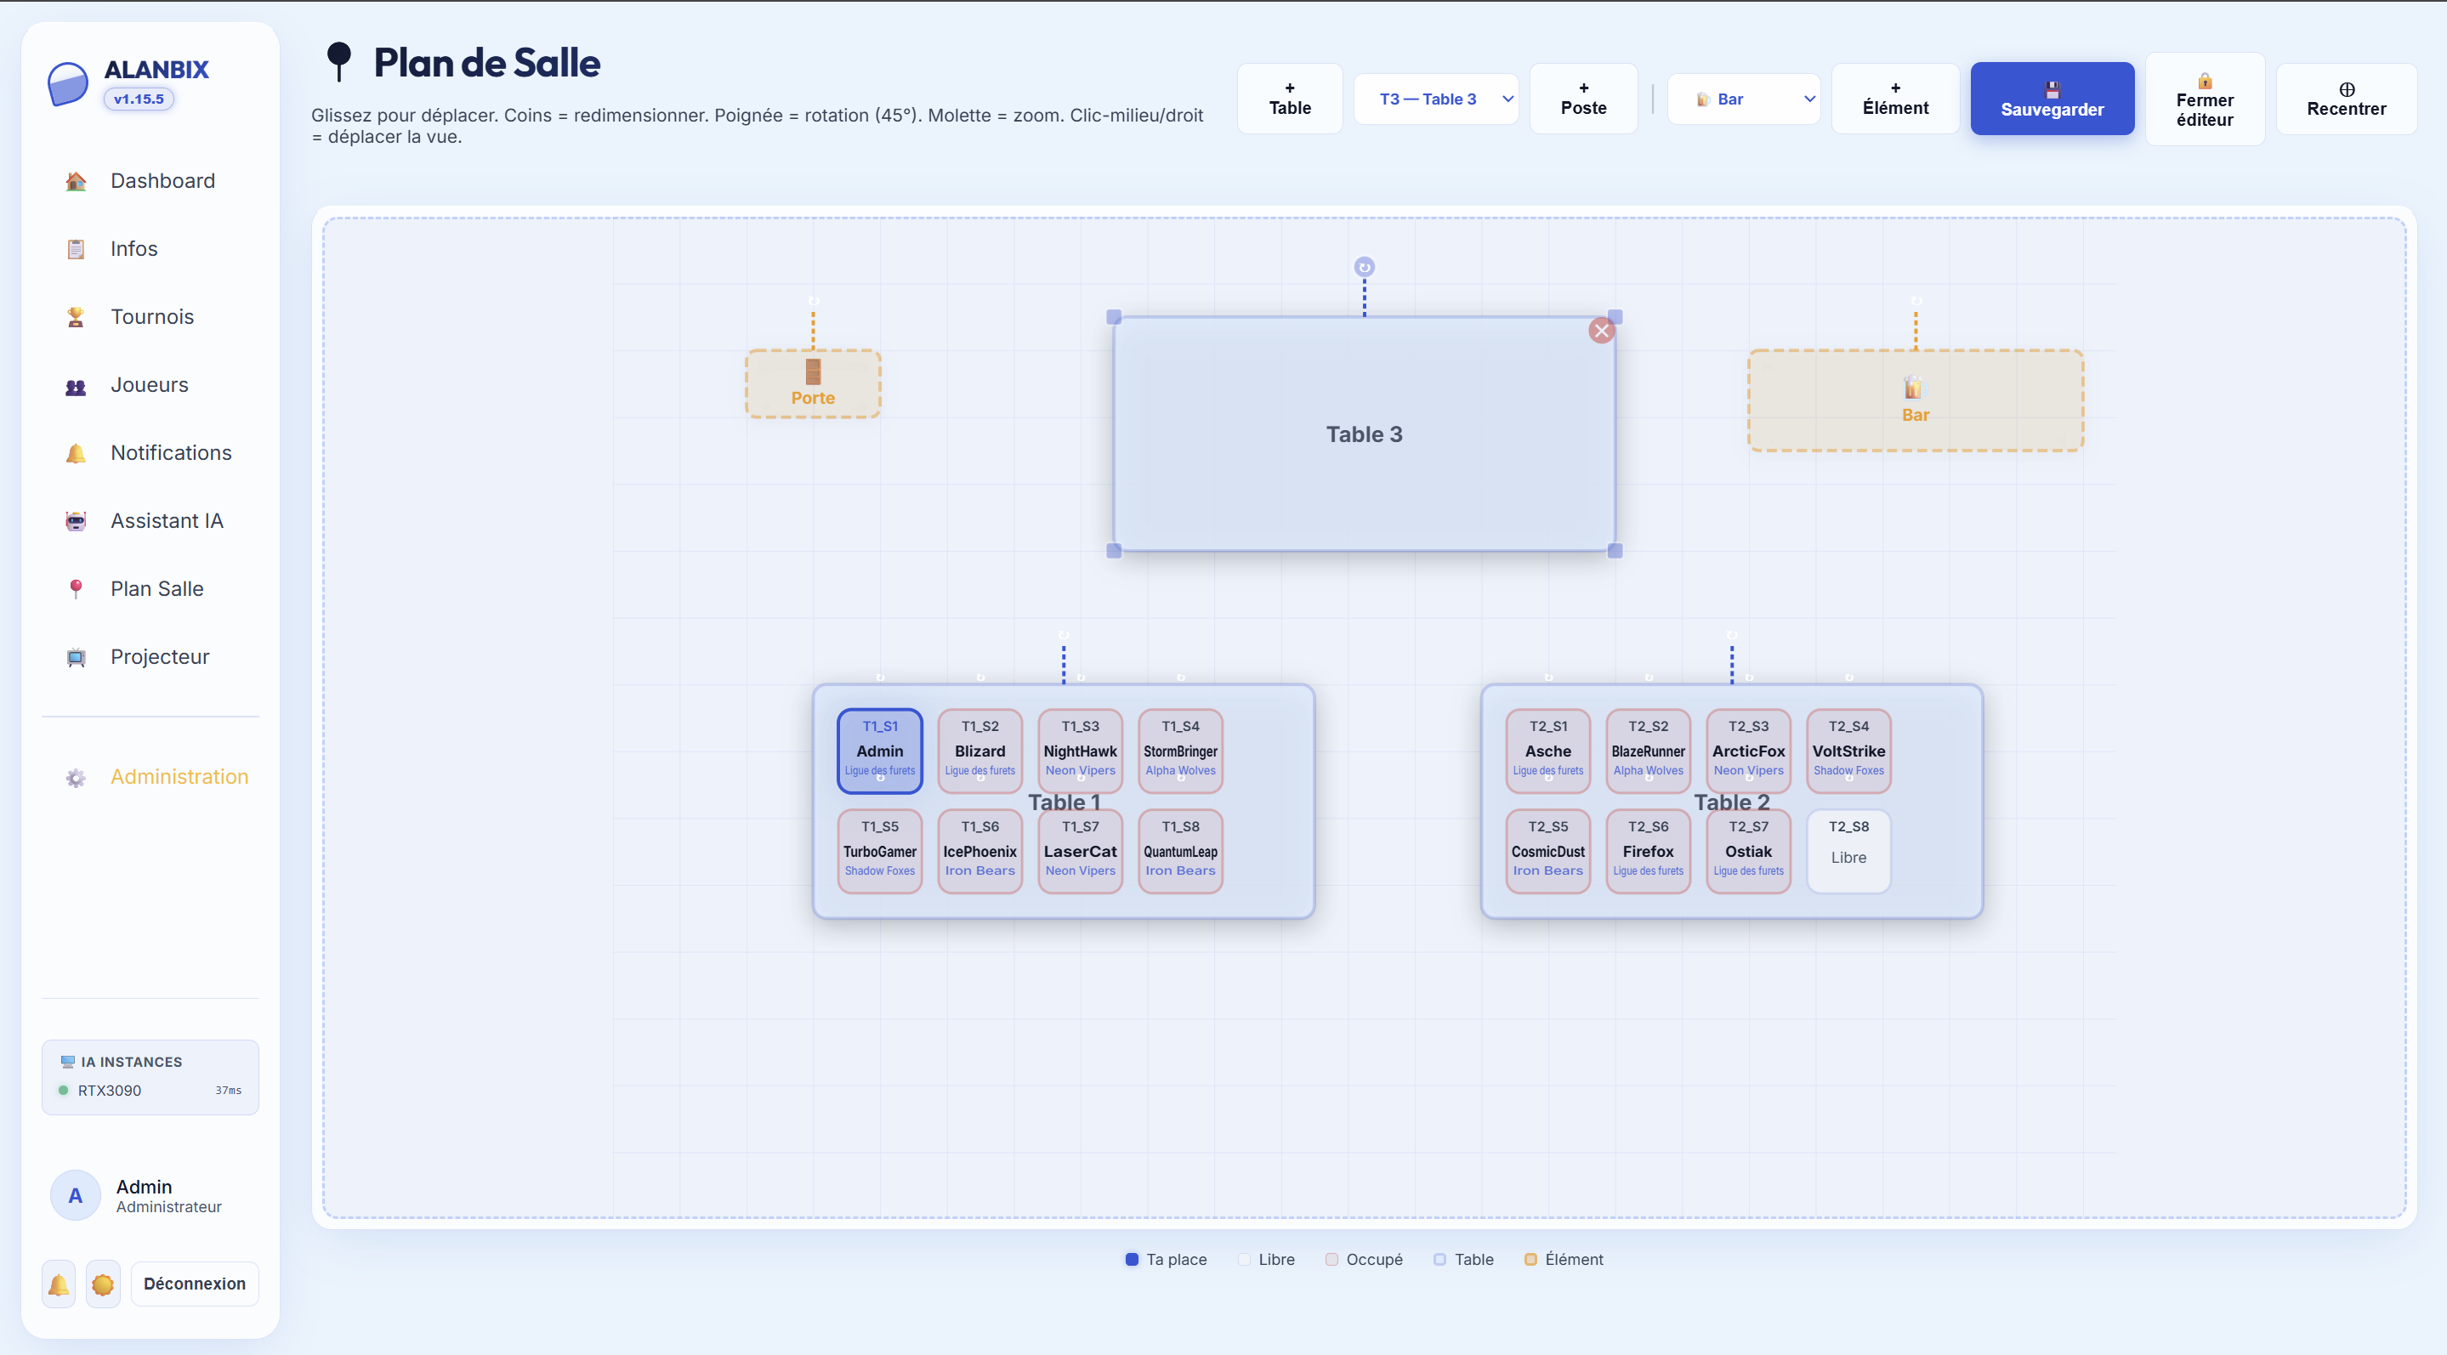
Task: Select seat T1_S5 TurboGamer
Action: coord(880,851)
